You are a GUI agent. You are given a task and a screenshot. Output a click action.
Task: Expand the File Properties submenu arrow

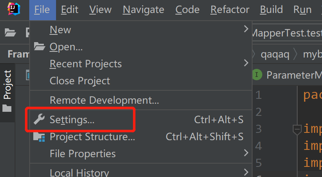(246, 153)
